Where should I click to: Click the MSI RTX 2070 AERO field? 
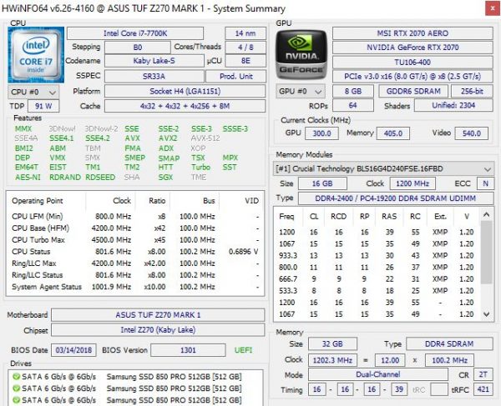point(412,33)
